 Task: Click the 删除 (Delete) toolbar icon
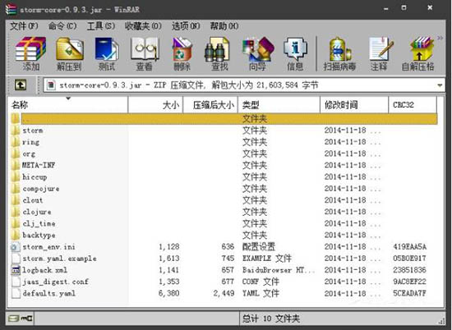click(x=182, y=54)
